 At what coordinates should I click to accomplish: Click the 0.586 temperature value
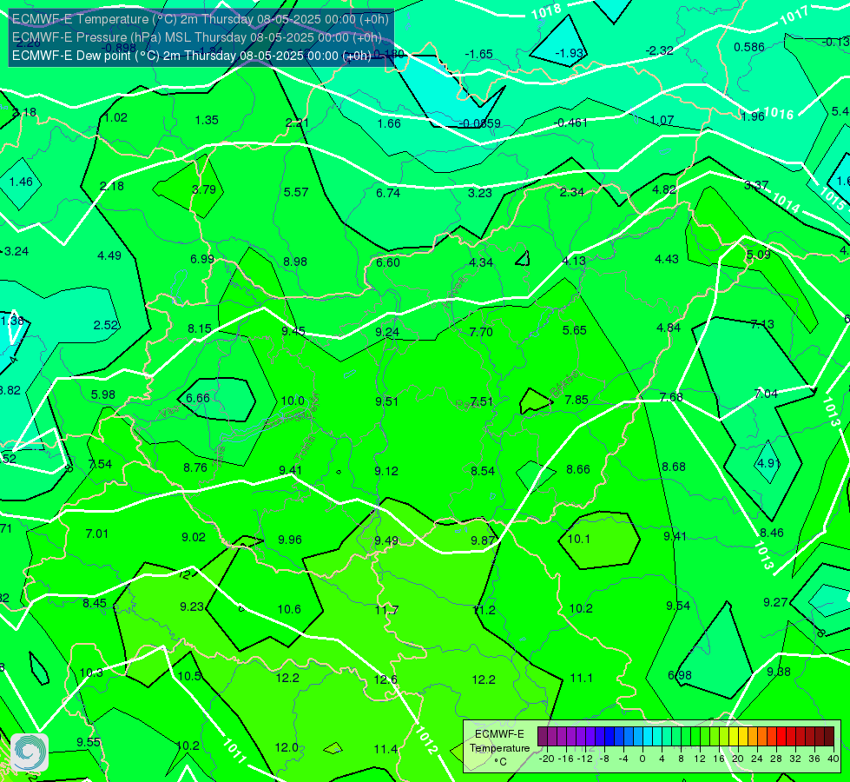tap(749, 47)
